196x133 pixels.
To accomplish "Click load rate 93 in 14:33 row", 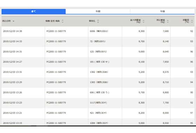I will (x=192, y=41).
